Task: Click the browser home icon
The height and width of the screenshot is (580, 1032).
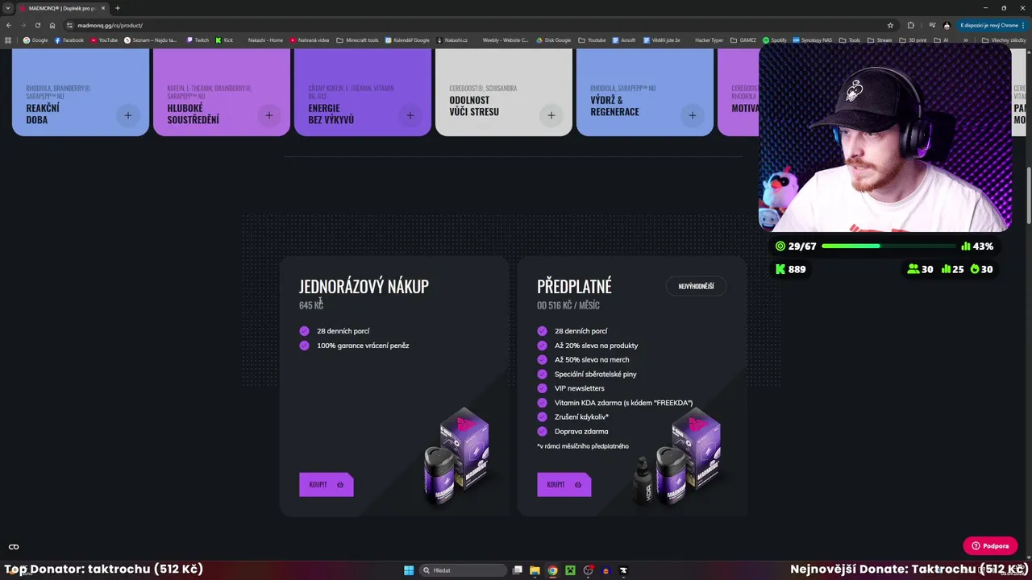Action: pos(52,25)
